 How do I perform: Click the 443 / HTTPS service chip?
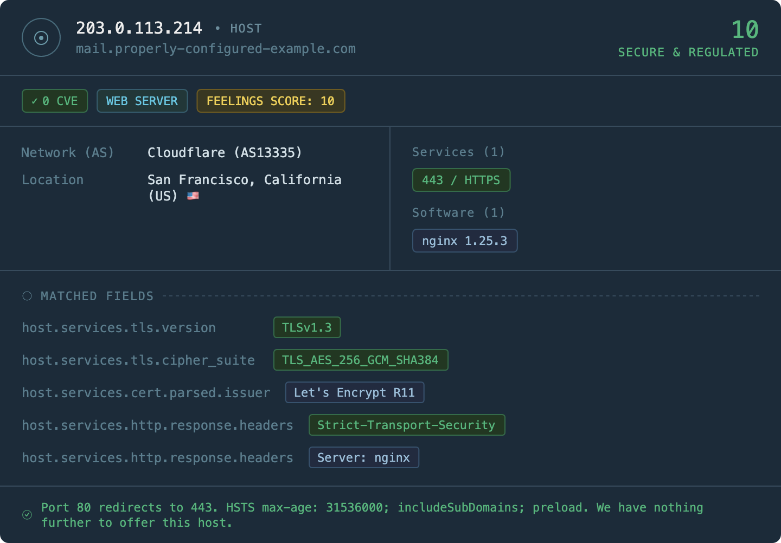tap(461, 180)
